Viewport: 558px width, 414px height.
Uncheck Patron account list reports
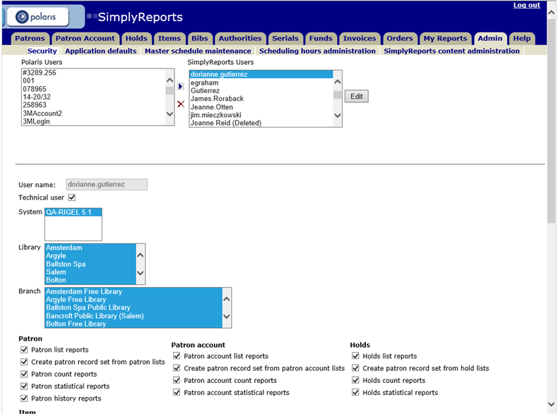pos(177,355)
